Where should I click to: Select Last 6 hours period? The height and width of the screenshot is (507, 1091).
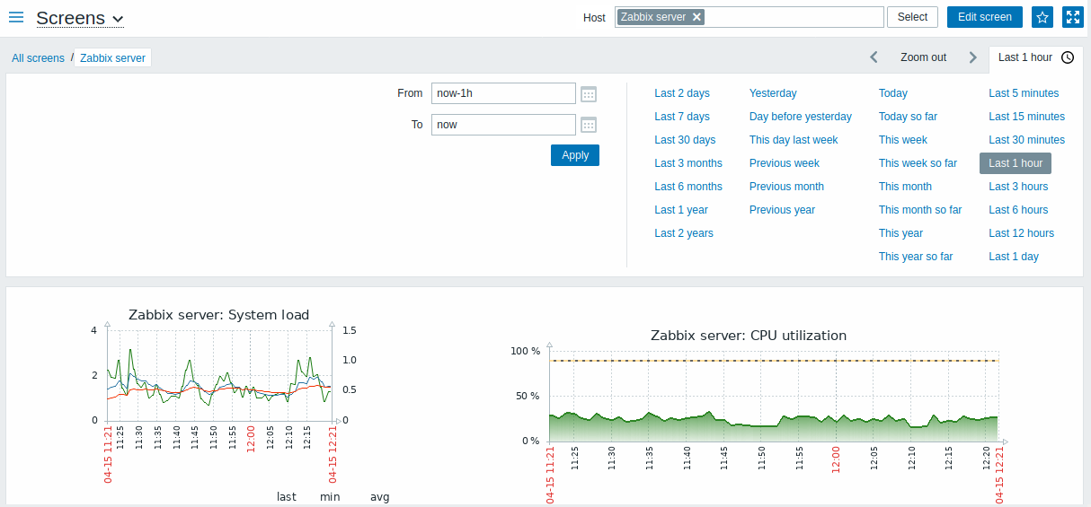pos(1018,210)
